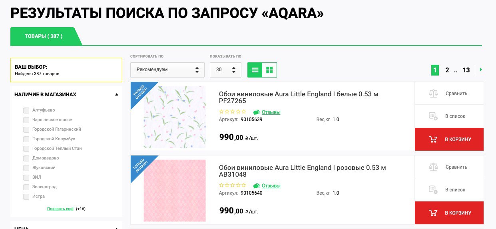496x229 pixels.
Task: Click star rating of white wallpaper
Action: [x=233, y=112]
